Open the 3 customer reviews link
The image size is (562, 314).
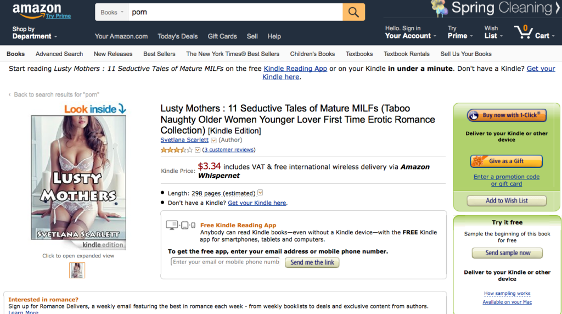tap(229, 150)
